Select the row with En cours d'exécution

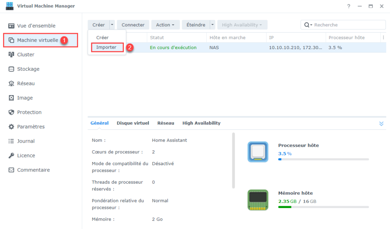pyautogui.click(x=237, y=48)
